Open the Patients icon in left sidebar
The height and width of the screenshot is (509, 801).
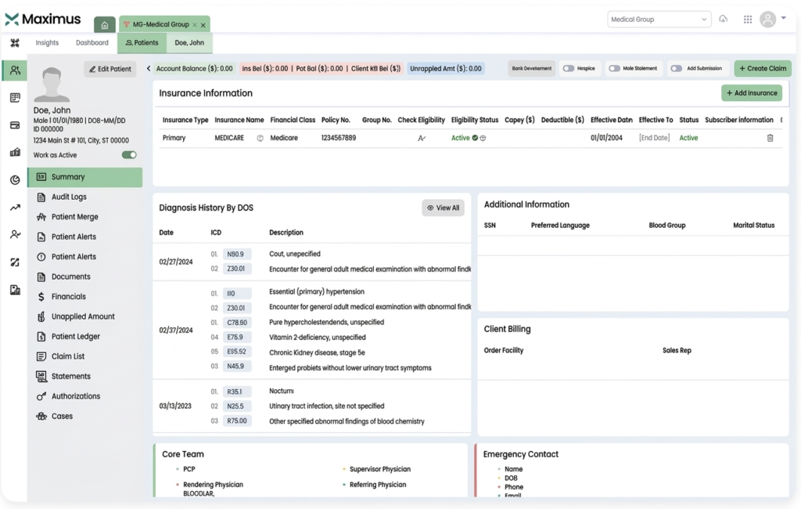pyautogui.click(x=15, y=70)
